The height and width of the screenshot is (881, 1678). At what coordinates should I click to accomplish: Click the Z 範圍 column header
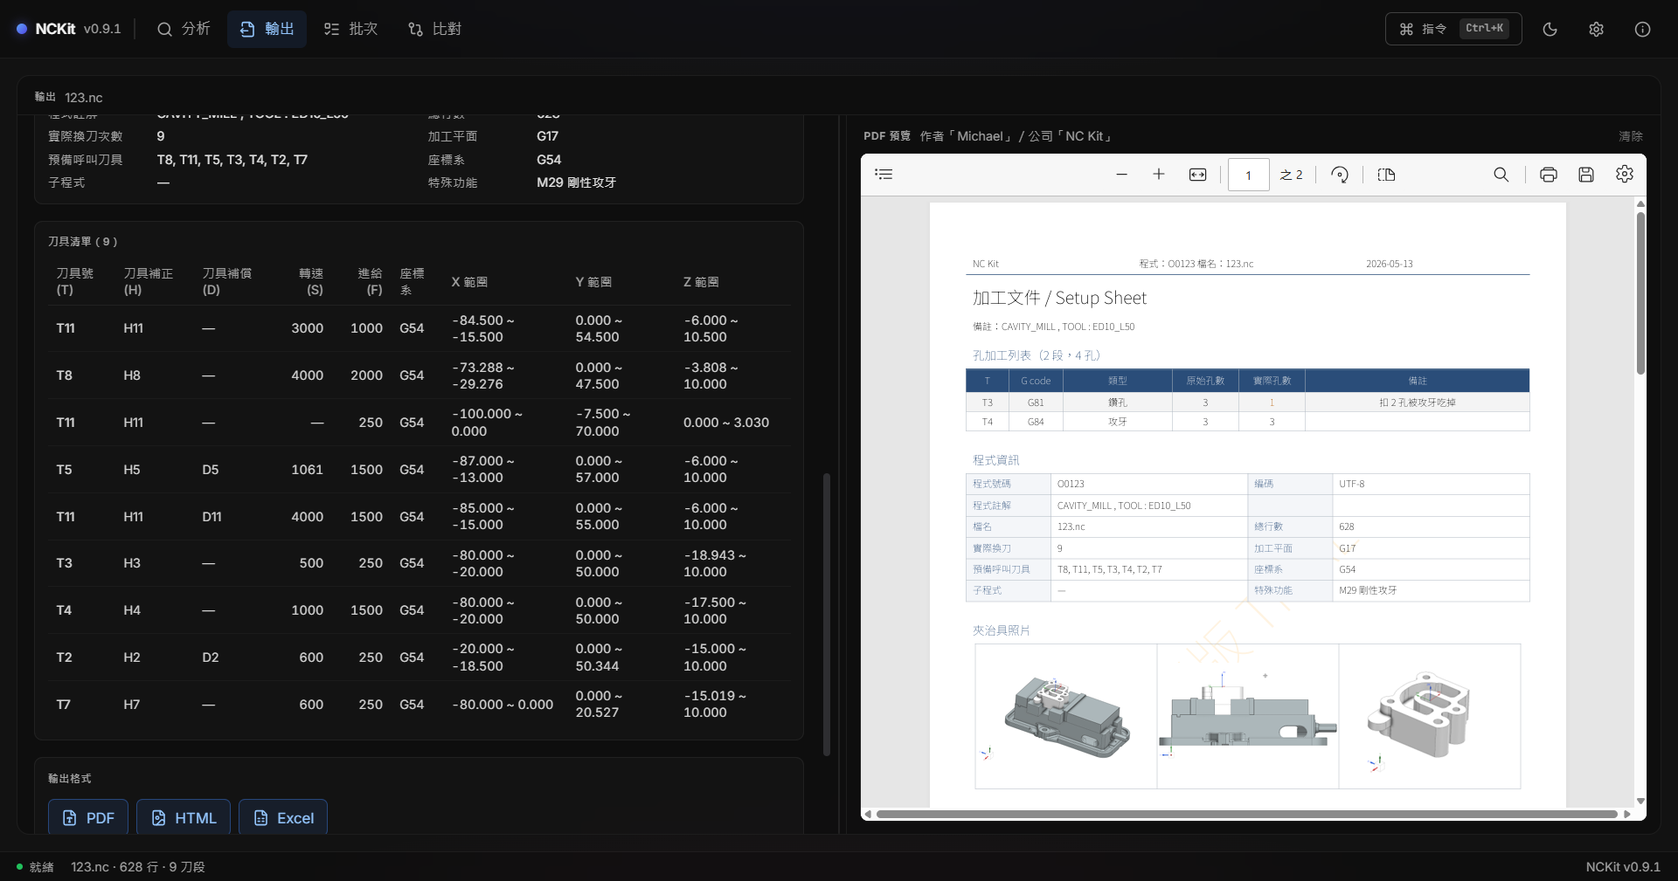pos(701,282)
